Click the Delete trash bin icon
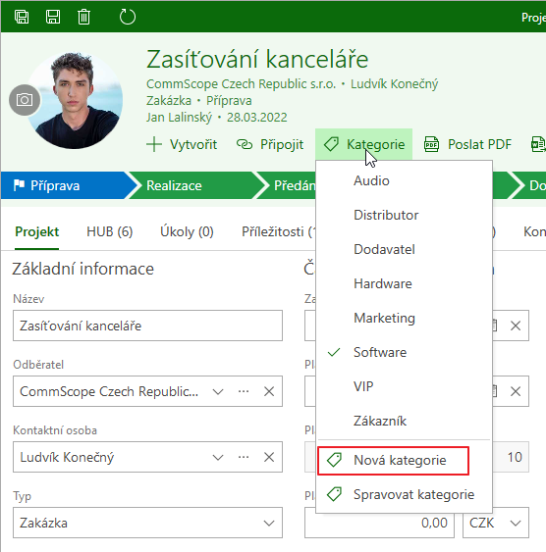 (x=83, y=17)
